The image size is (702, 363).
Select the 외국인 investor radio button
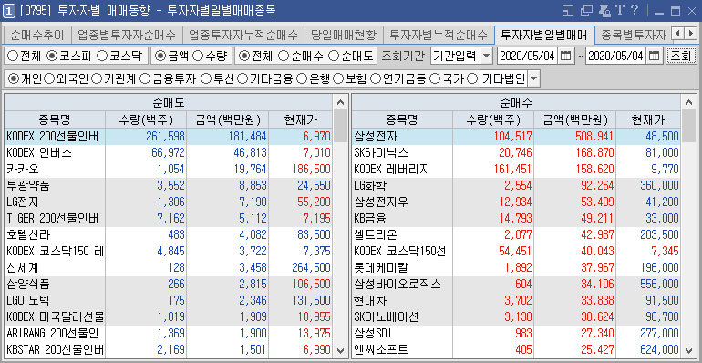point(50,79)
